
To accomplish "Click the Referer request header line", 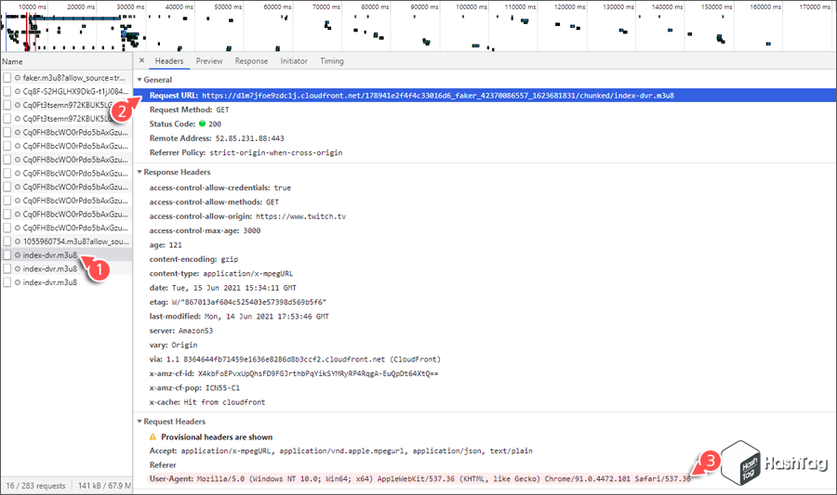I will click(x=163, y=464).
